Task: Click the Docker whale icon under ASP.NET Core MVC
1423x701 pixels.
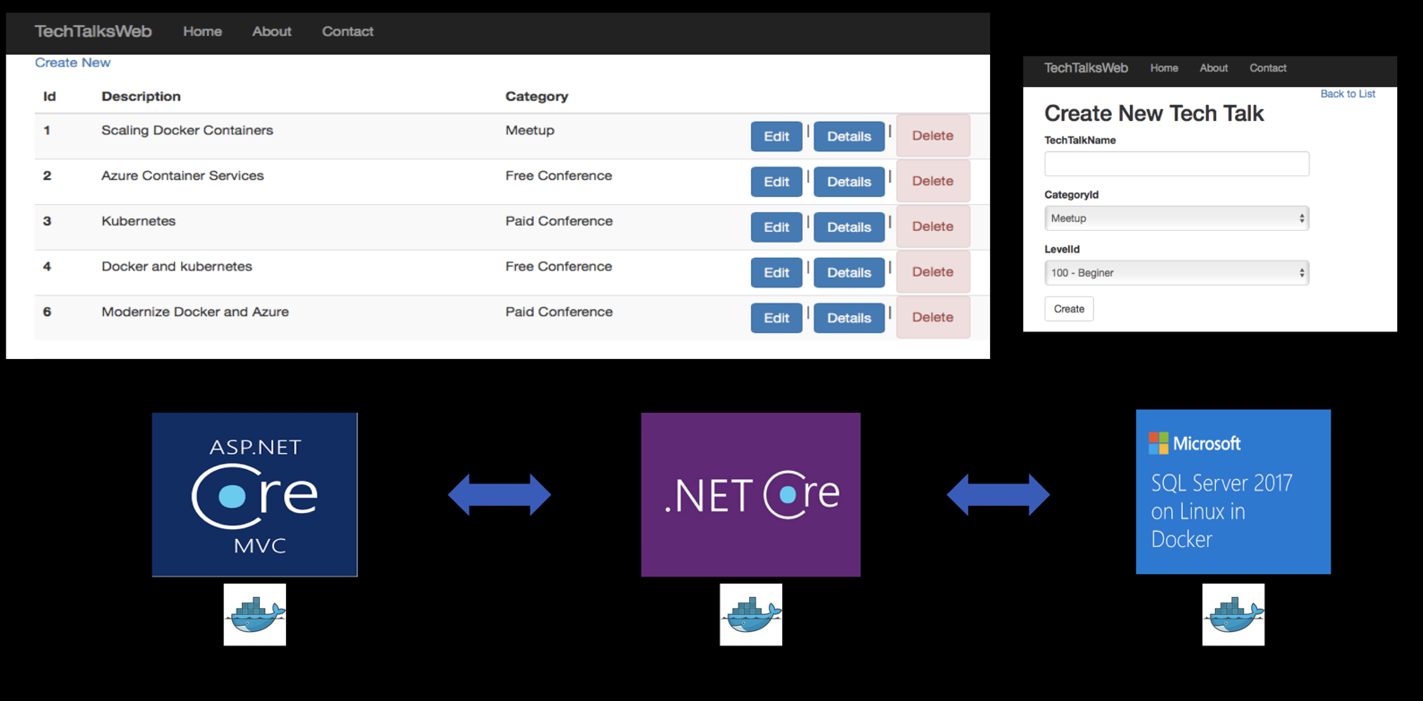Action: (x=254, y=614)
